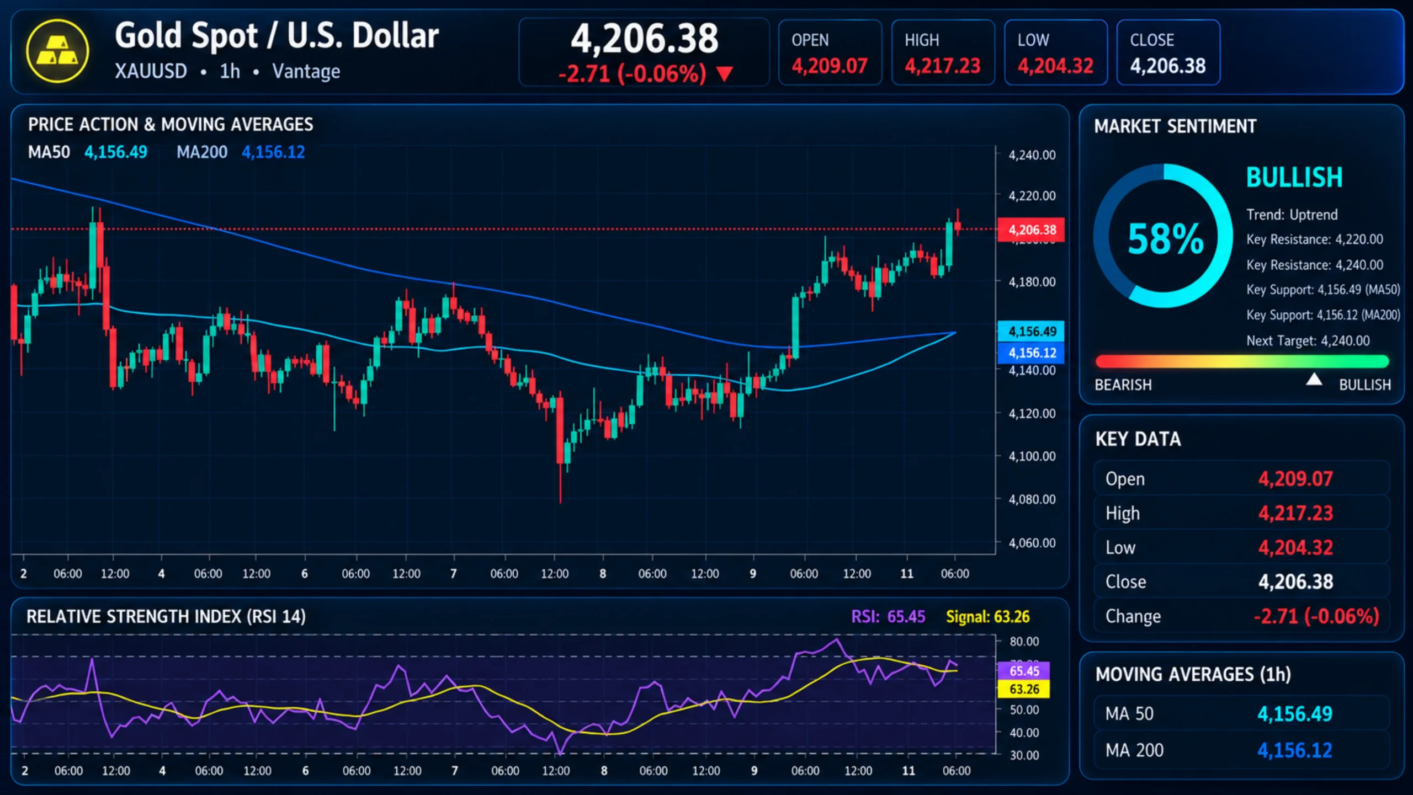This screenshot has width=1413, height=795.
Task: Click the XAUUSD symbol text
Action: click(x=151, y=71)
